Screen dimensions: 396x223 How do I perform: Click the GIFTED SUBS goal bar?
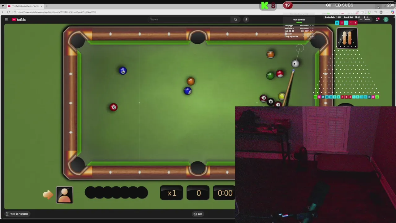pos(339,5)
